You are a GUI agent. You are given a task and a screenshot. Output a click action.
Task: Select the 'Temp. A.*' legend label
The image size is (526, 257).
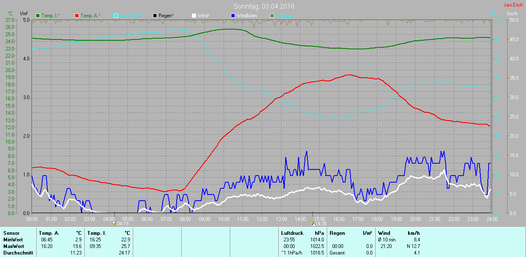[x=90, y=16]
